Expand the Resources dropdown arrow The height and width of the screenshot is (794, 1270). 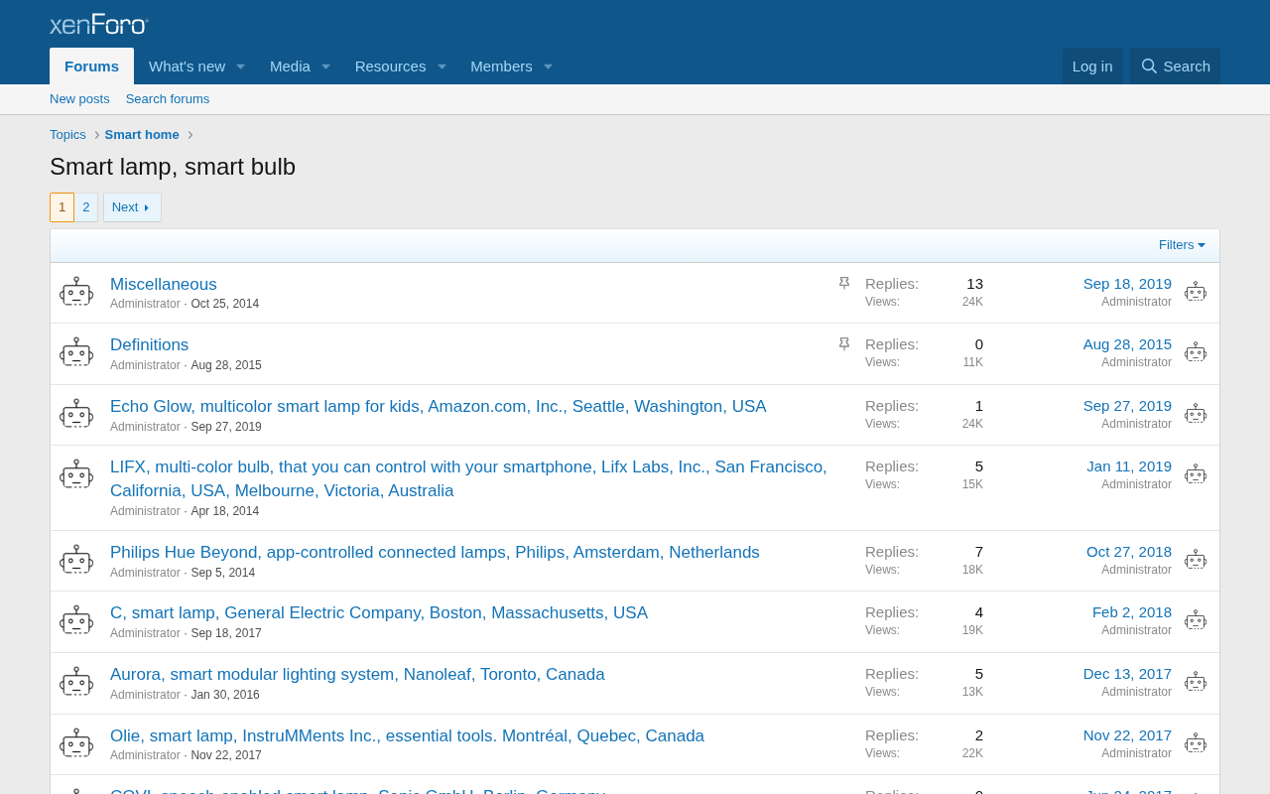(x=442, y=66)
